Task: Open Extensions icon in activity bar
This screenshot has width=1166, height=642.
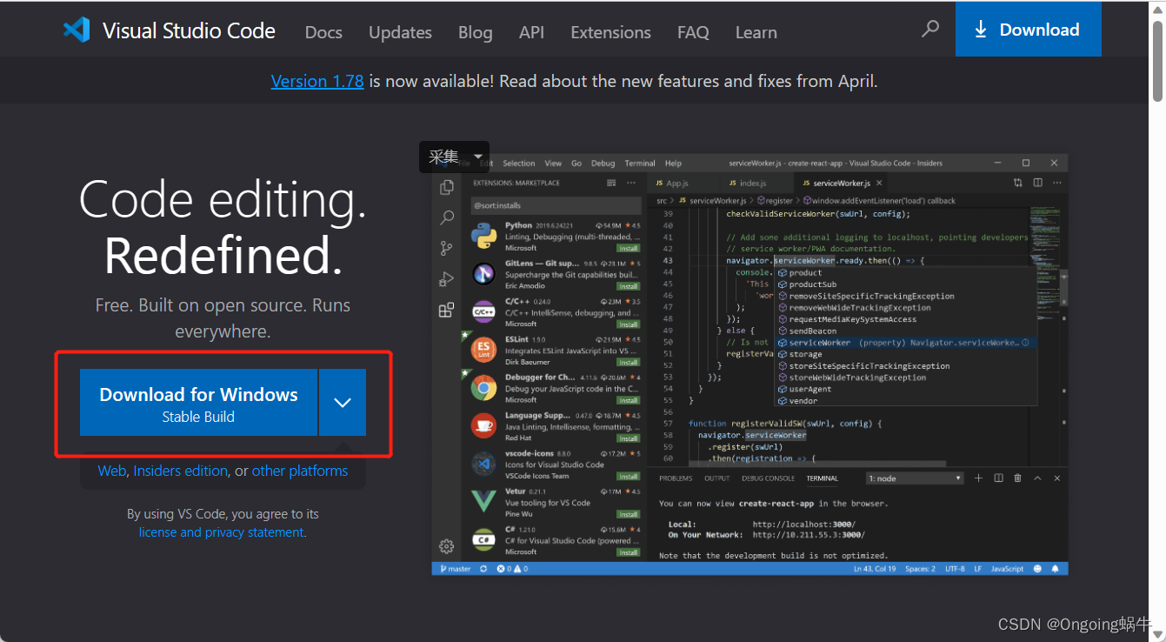Action: (447, 310)
